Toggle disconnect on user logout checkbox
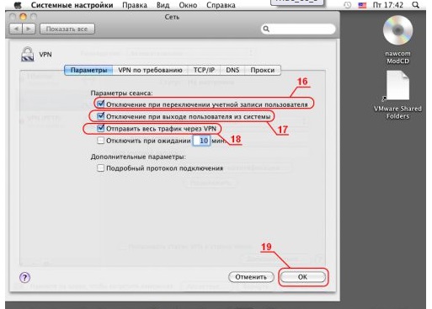This screenshot has width=432, height=309. (x=100, y=116)
